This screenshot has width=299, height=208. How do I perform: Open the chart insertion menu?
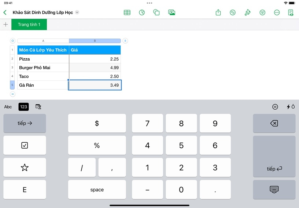[142, 12]
